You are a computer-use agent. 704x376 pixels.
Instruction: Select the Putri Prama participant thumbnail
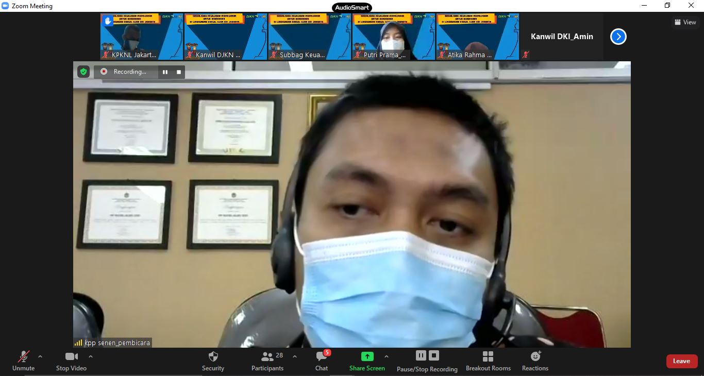(x=393, y=37)
